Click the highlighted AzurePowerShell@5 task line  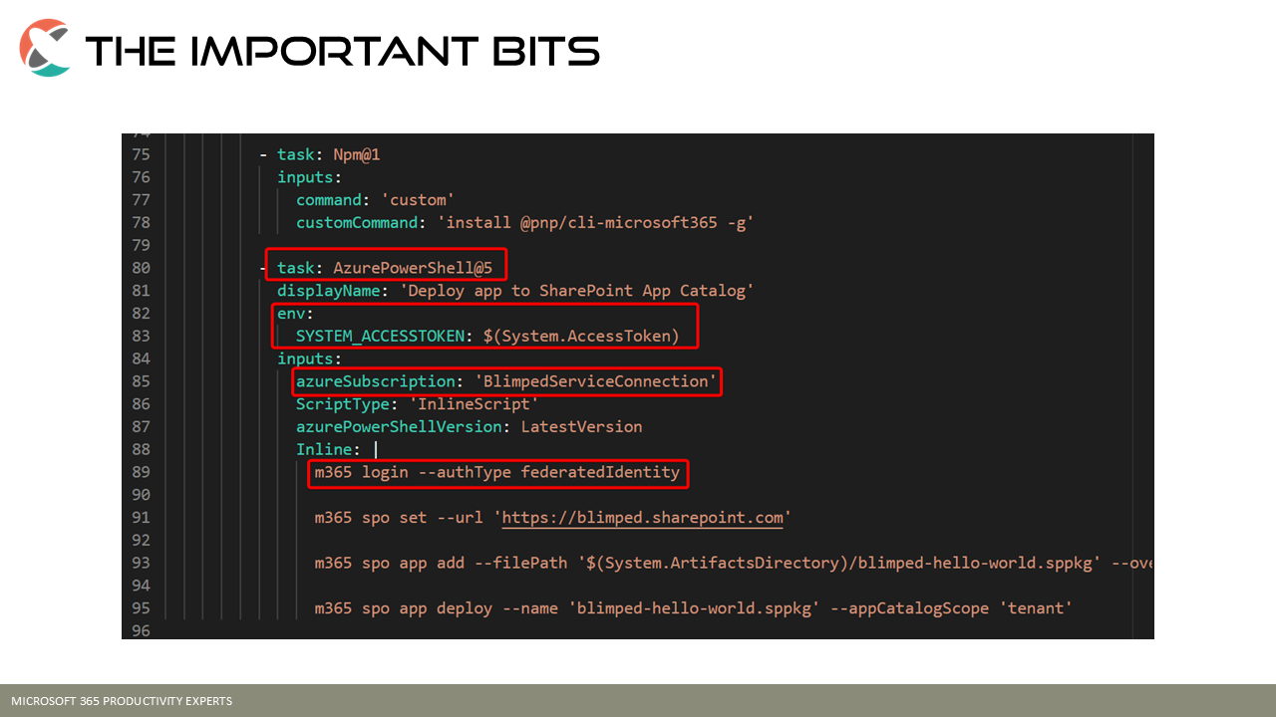click(386, 266)
